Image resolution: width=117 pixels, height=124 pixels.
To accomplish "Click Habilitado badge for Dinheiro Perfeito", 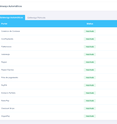I will [90, 93].
